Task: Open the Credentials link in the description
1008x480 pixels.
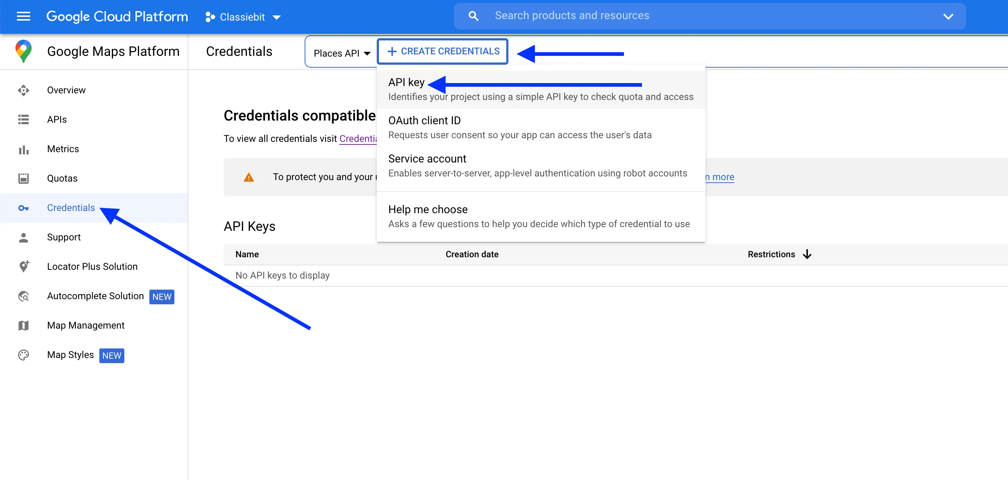Action: [359, 138]
